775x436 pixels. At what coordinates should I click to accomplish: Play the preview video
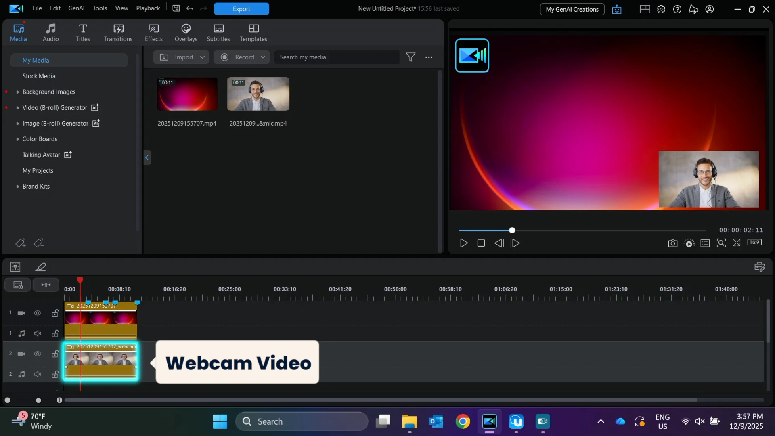click(x=464, y=243)
